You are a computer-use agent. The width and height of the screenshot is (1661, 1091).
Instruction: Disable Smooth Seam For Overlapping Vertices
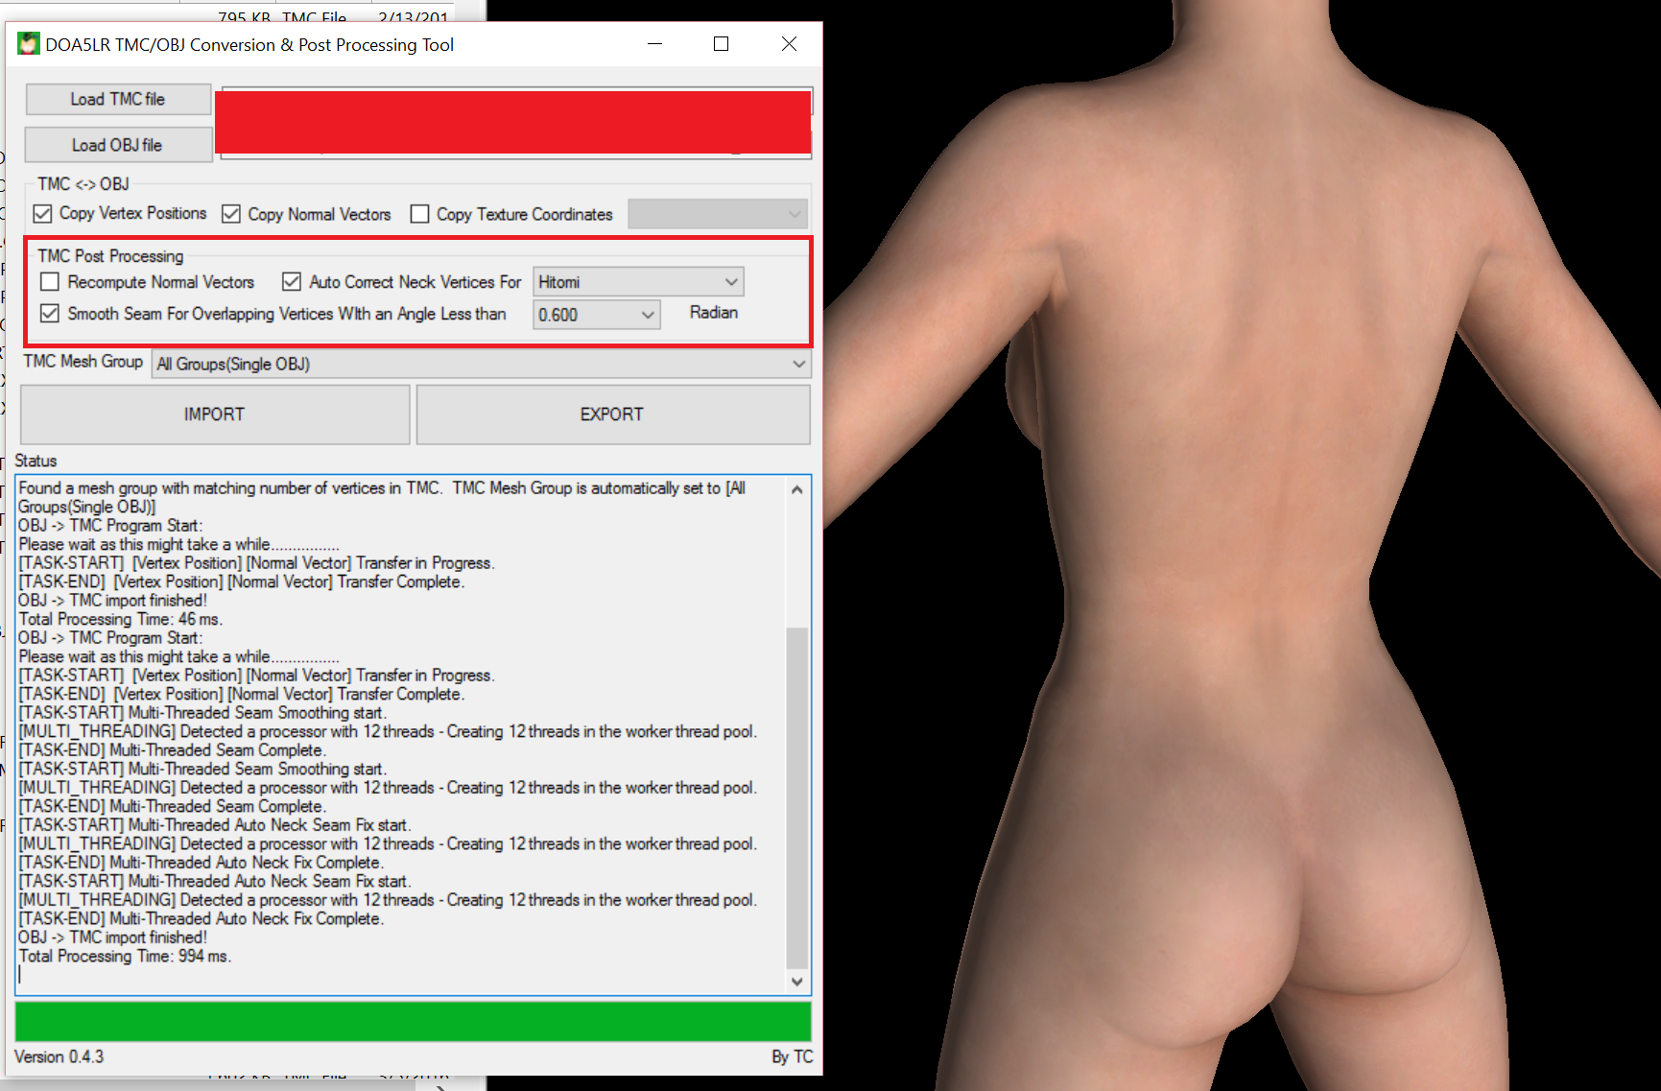coord(50,314)
